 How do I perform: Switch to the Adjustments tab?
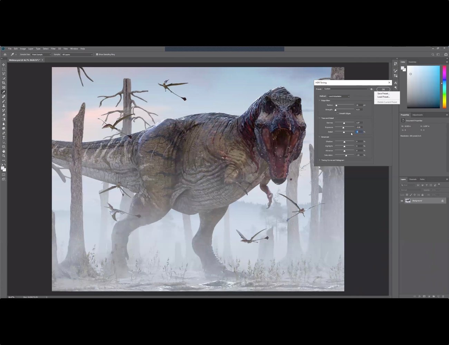[417, 115]
